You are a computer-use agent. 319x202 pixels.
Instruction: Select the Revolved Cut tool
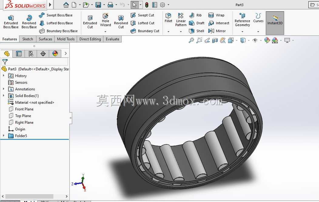coord(121,22)
